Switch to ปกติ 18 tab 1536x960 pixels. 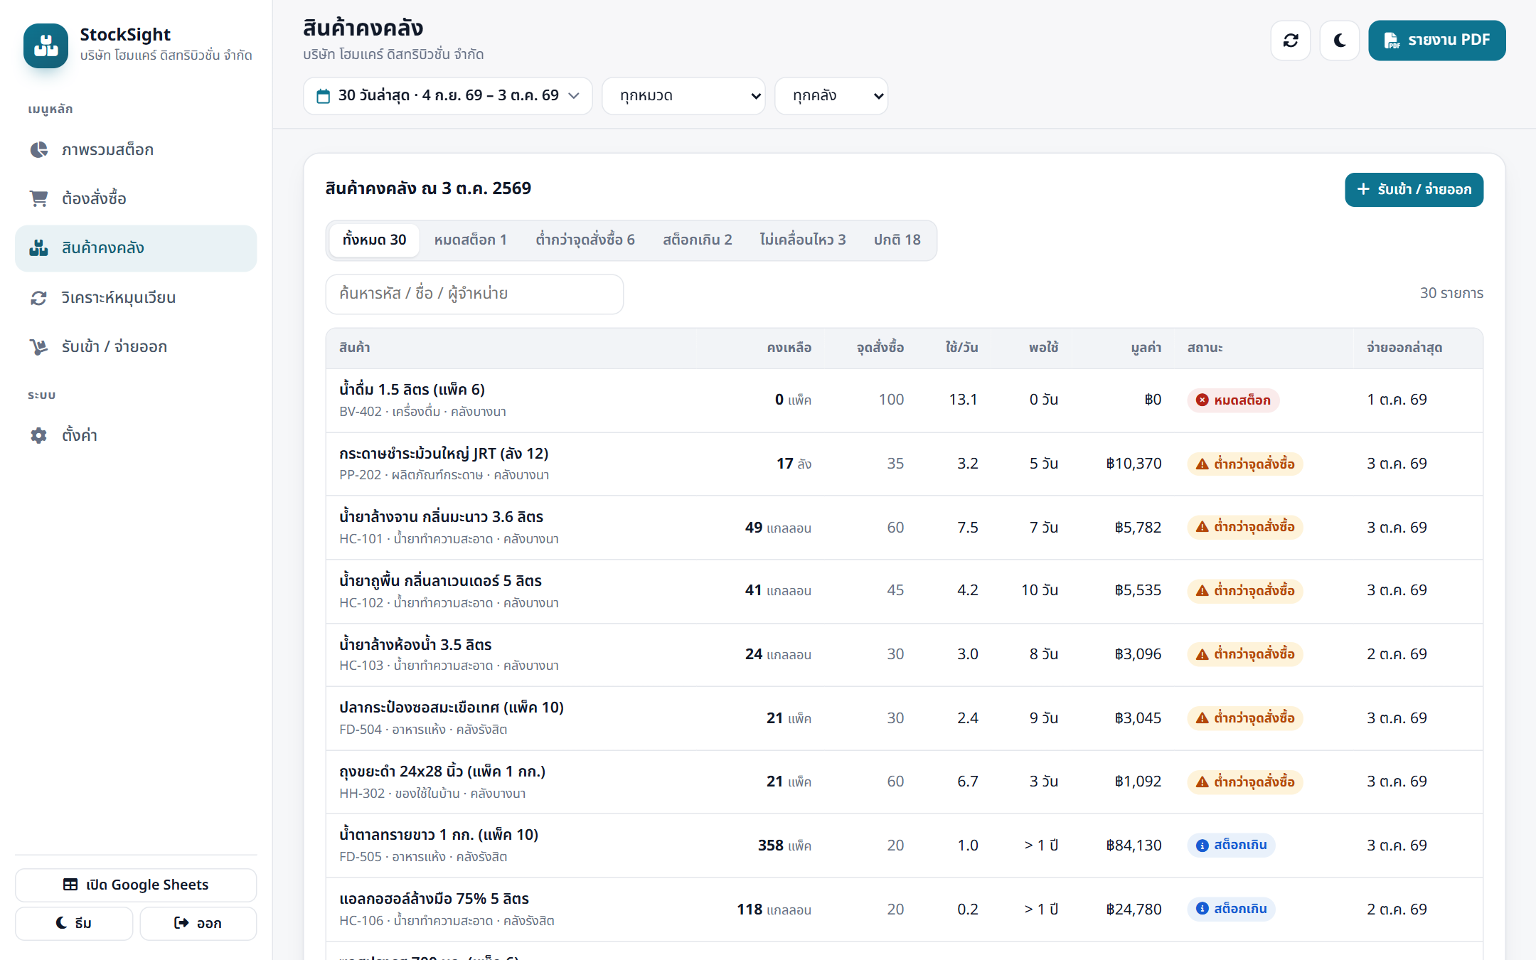click(x=897, y=240)
